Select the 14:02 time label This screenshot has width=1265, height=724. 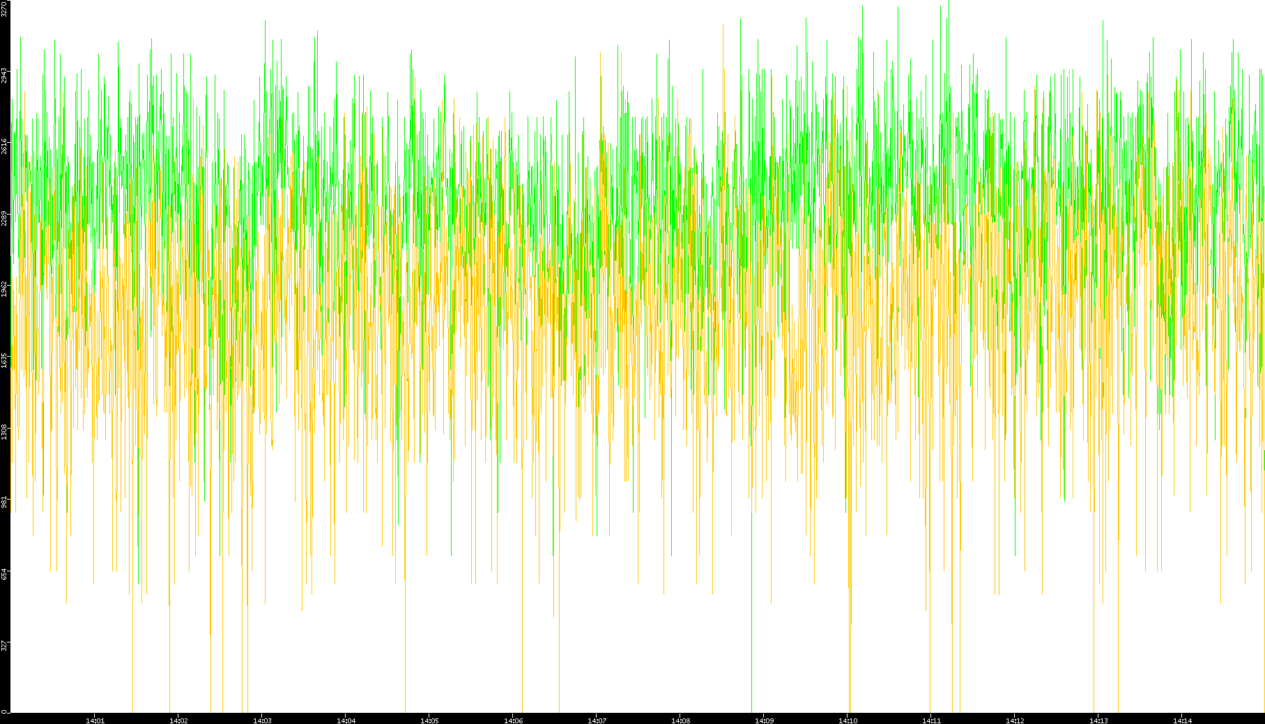tap(178, 720)
